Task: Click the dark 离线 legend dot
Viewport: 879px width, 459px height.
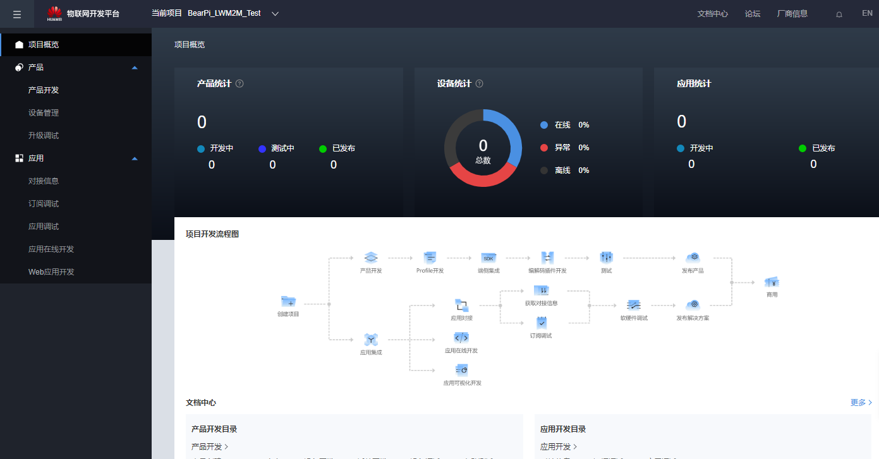Action: click(544, 170)
